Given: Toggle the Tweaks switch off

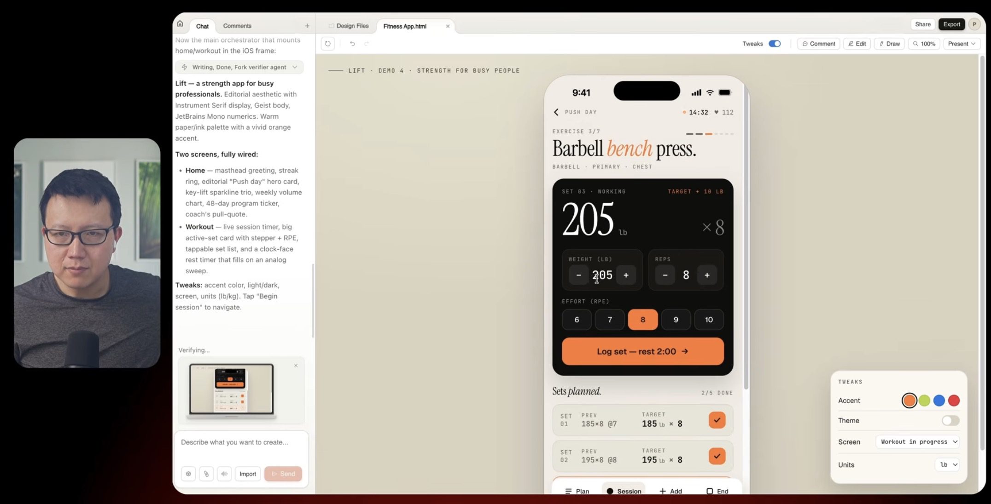Looking at the screenshot, I should [775, 44].
